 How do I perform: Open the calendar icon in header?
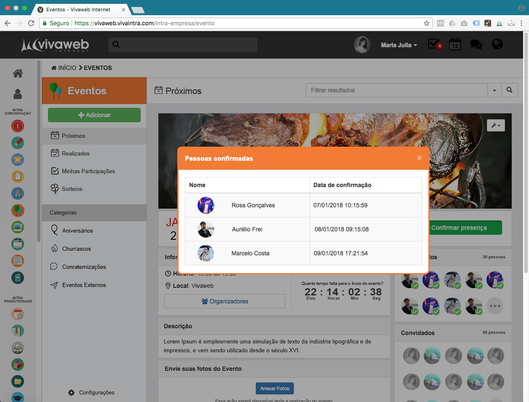point(455,44)
